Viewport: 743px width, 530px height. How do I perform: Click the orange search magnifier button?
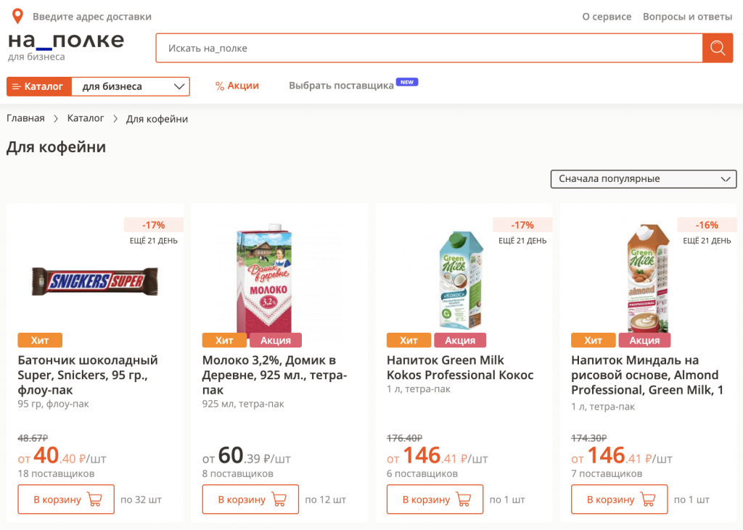tap(718, 48)
